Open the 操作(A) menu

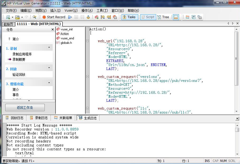pos(87,10)
